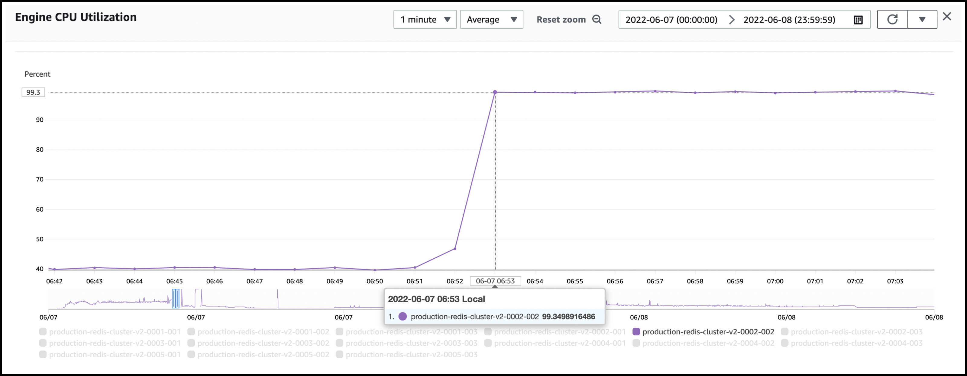Viewport: 967px width, 376px height.
Task: Click the data point at 06:52
Action: [x=455, y=249]
